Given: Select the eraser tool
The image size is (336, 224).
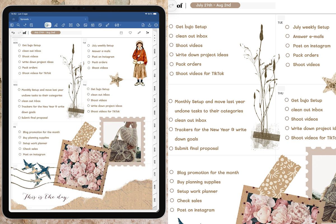Looking at the screenshot, I should click(63, 25).
